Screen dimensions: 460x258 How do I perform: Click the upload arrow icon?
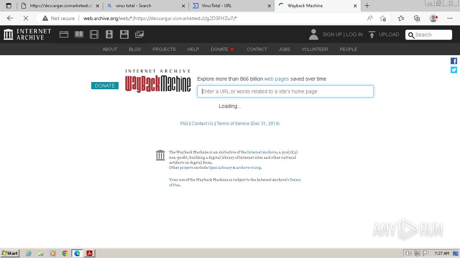[x=372, y=34]
